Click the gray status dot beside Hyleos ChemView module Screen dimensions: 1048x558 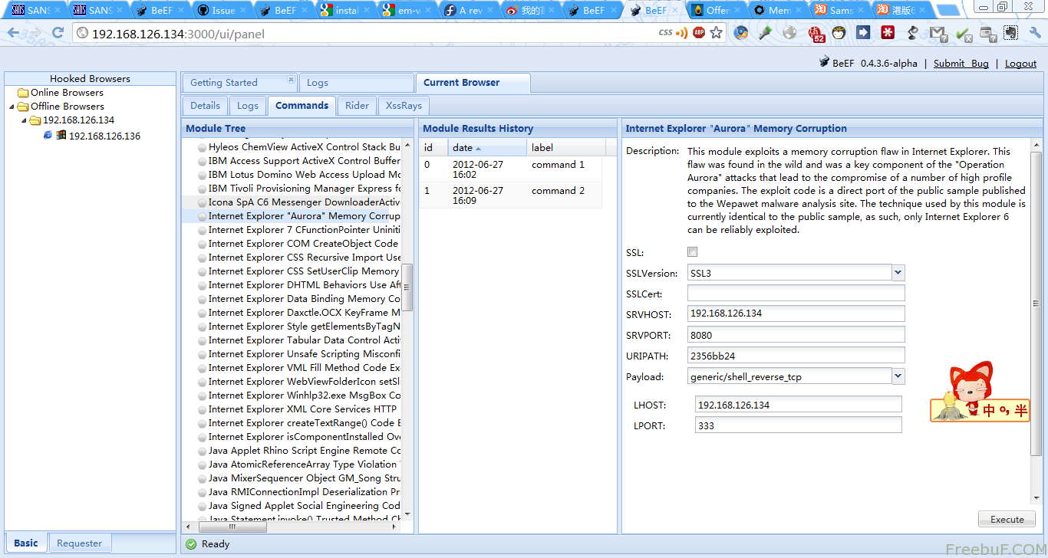click(202, 147)
